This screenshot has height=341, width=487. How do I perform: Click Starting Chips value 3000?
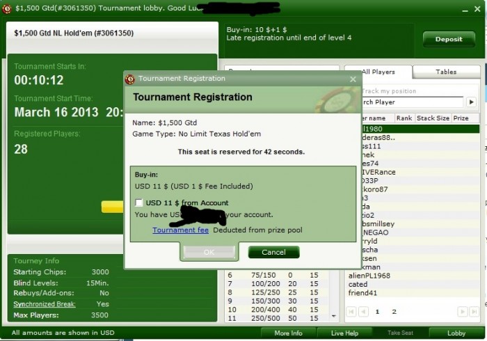[100, 272]
